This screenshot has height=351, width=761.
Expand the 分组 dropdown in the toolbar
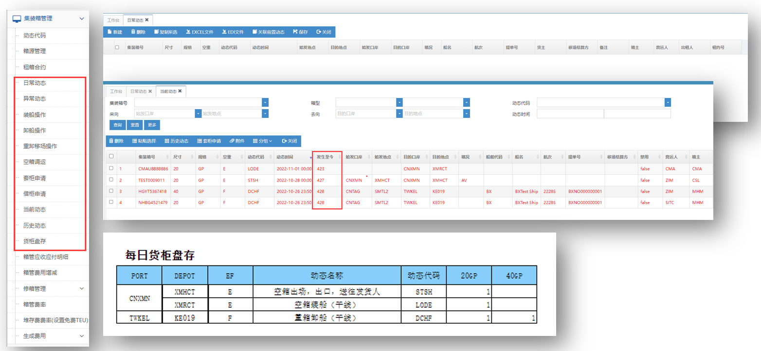262,141
